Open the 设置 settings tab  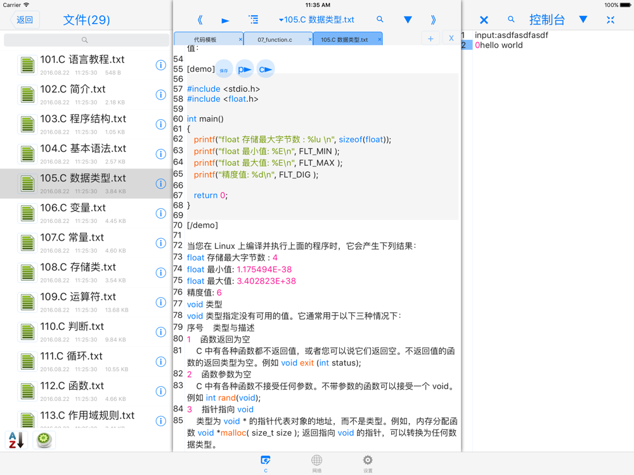point(368,464)
